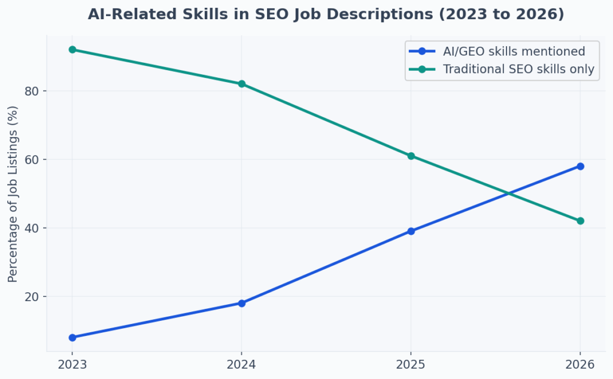Click the 'AI/GEO skills mentioned' legend label
This screenshot has height=379, width=613.
click(x=514, y=51)
